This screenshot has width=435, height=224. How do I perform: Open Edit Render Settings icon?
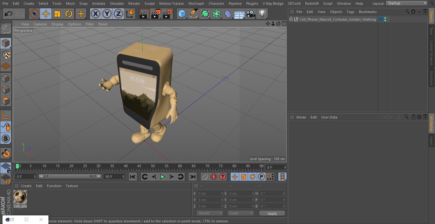tap(168, 14)
